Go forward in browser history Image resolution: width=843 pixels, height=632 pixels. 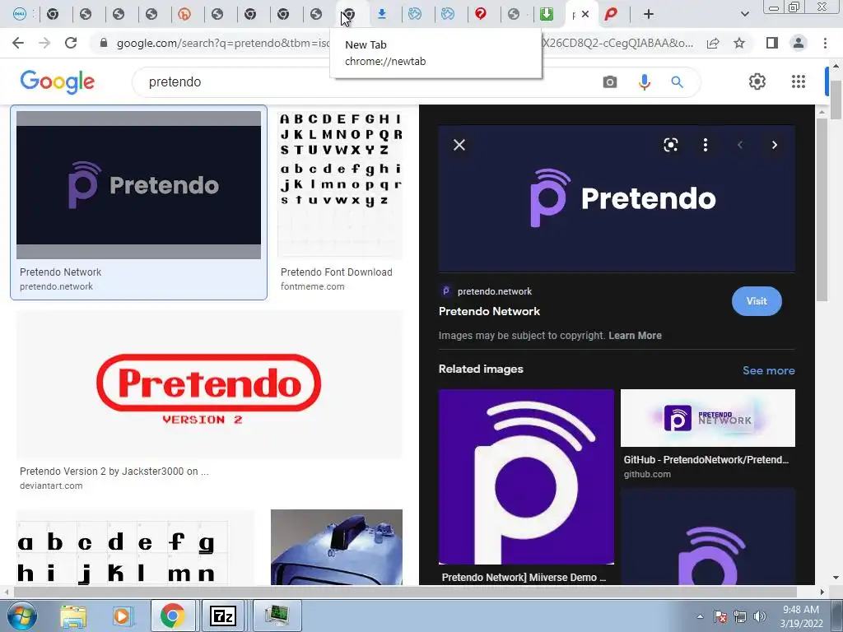point(44,43)
